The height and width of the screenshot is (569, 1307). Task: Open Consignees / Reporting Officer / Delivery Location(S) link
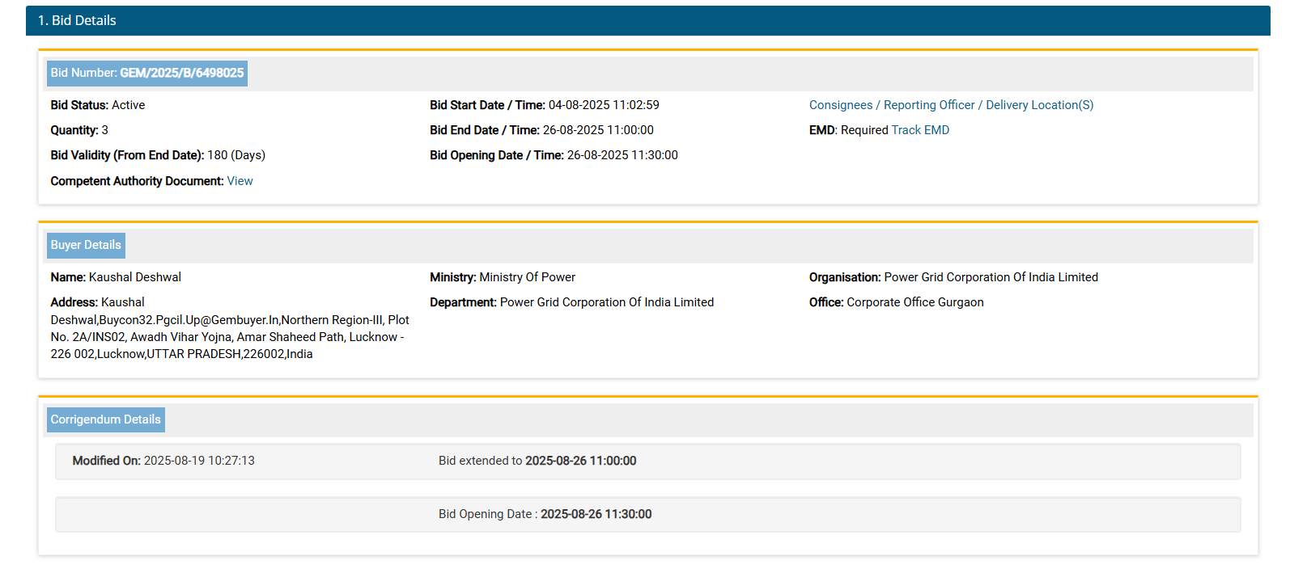pyautogui.click(x=951, y=105)
